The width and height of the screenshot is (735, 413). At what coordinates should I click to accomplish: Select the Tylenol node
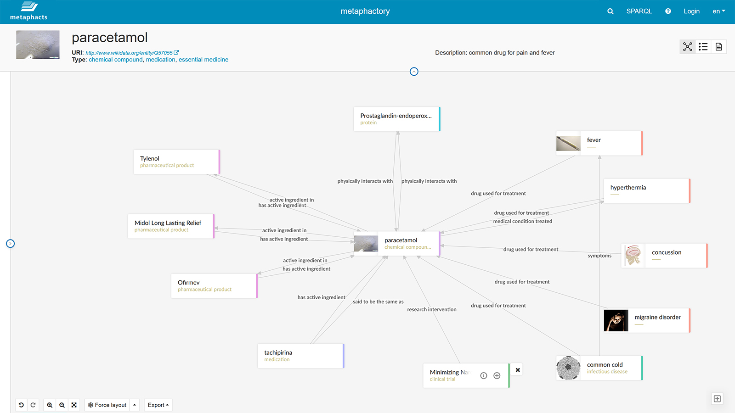(177, 162)
